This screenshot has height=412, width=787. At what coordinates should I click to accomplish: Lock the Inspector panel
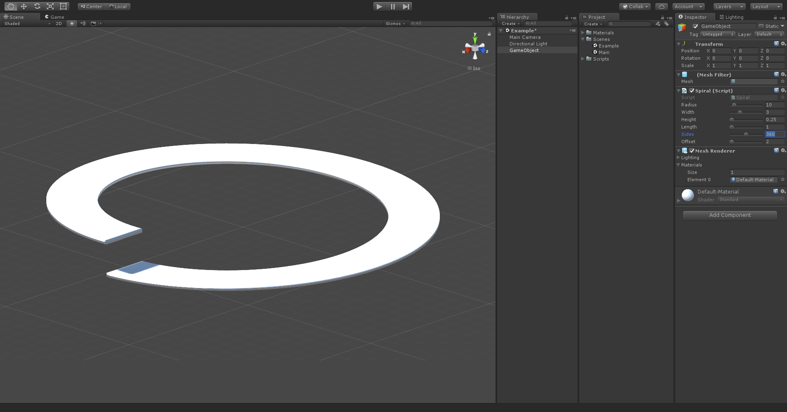(775, 18)
